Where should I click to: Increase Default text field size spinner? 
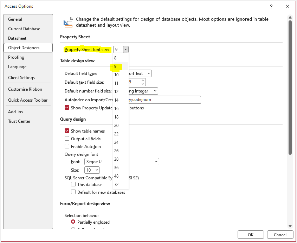(143, 81)
